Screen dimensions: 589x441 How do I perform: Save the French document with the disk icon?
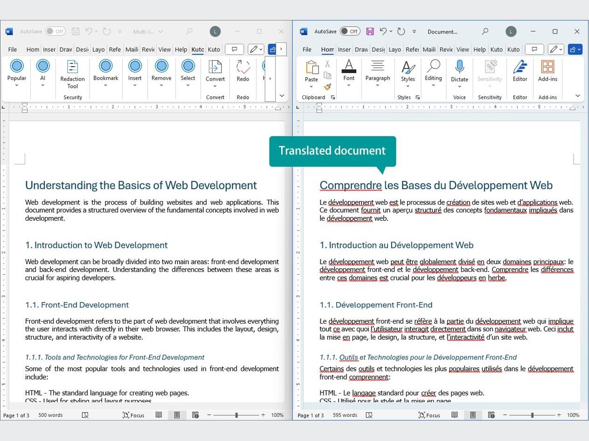(x=370, y=31)
